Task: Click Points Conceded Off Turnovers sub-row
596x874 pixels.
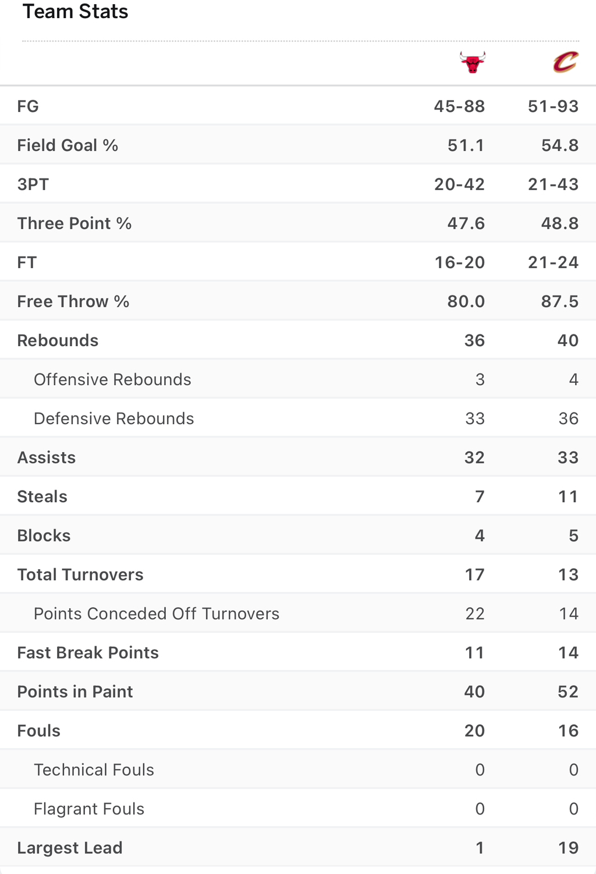Action: click(298, 614)
